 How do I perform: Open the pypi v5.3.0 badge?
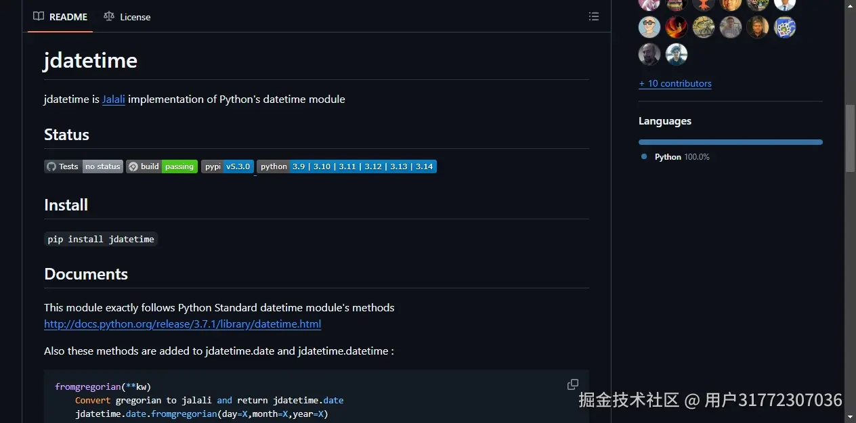click(228, 166)
